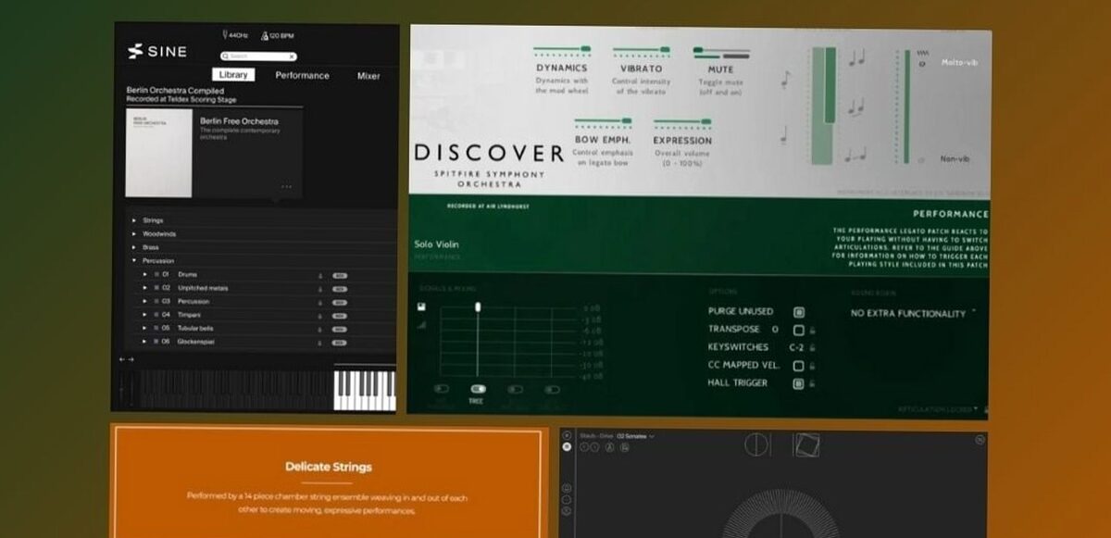Click the download icon next to Drums

(319, 275)
